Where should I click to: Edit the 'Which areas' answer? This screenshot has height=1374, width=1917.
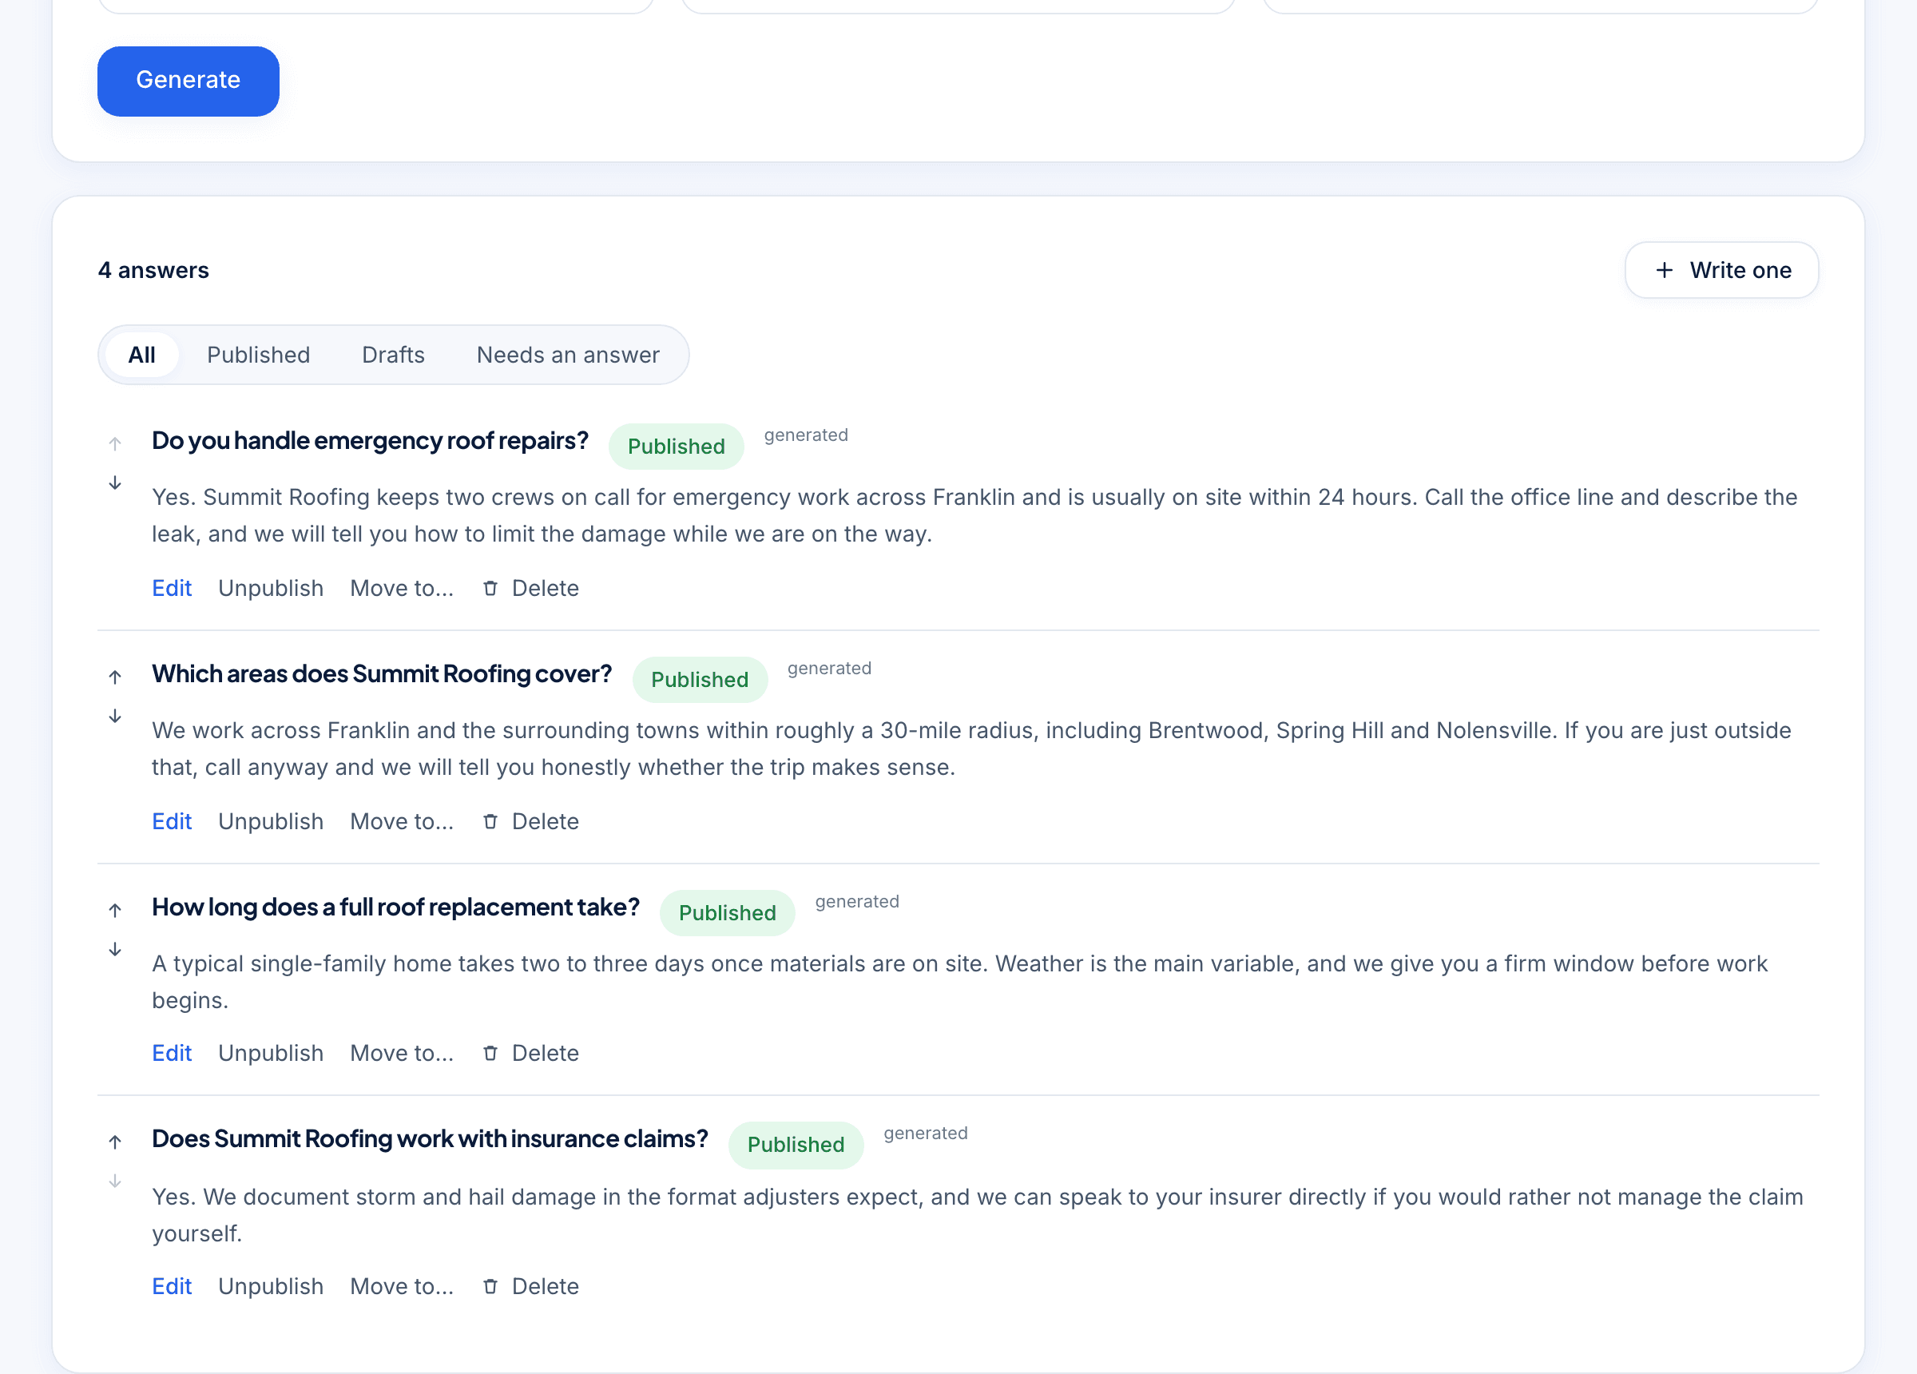172,821
